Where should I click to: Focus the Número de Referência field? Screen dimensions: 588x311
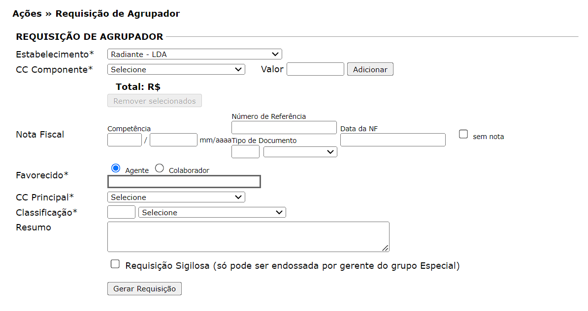click(x=284, y=128)
